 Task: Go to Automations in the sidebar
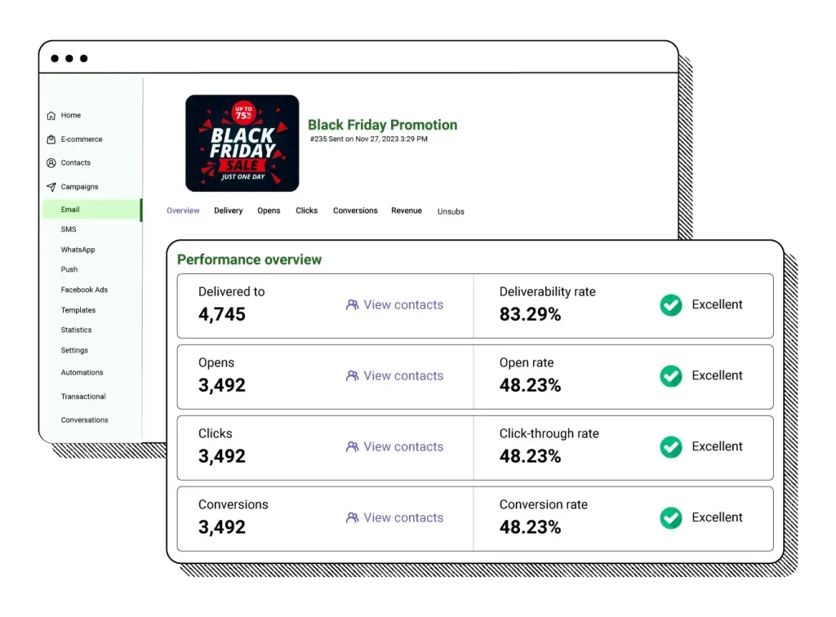pyautogui.click(x=82, y=372)
